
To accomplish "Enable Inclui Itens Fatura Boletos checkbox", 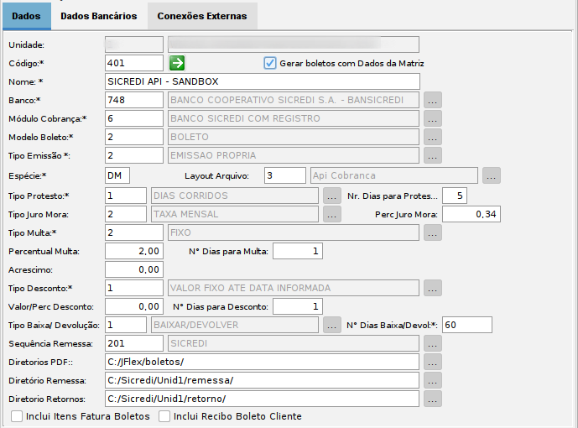I will pyautogui.click(x=17, y=416).
